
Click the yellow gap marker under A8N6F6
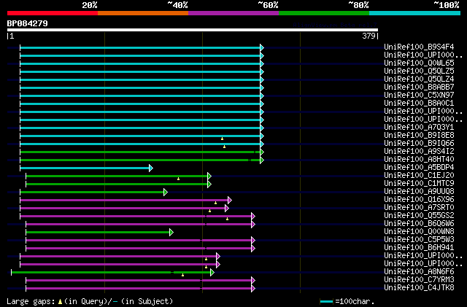[183, 276]
